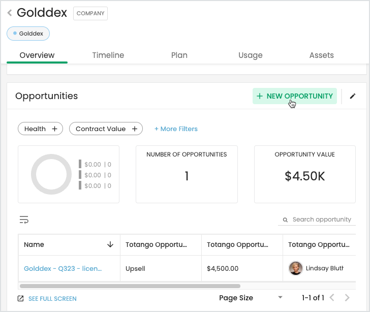Toggle the text wrap rows icon
The height and width of the screenshot is (312, 370).
coord(24,220)
